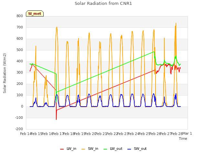Click the Feb 20 x-axis date label
Screen dimensions: 207x155
(x=91, y=134)
